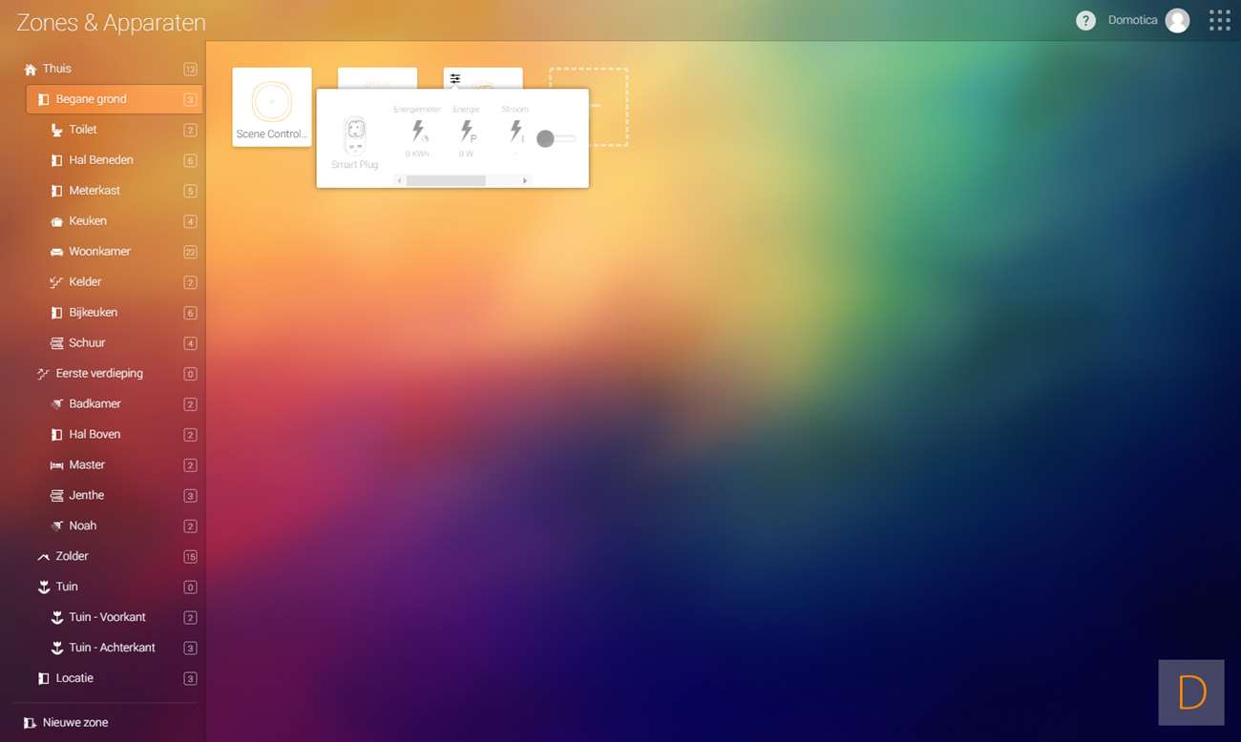
Task: Click the Kelder stairs icon
Action: click(57, 282)
